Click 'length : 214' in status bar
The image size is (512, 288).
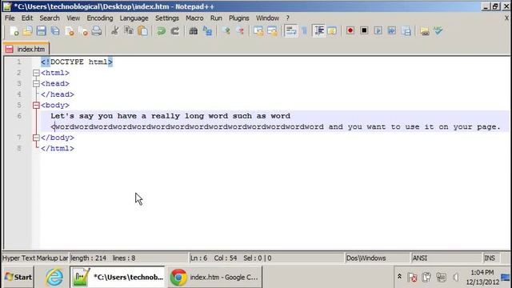tap(89, 258)
